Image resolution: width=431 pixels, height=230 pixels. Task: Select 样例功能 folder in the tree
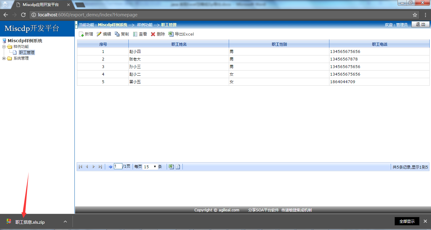(x=21, y=47)
